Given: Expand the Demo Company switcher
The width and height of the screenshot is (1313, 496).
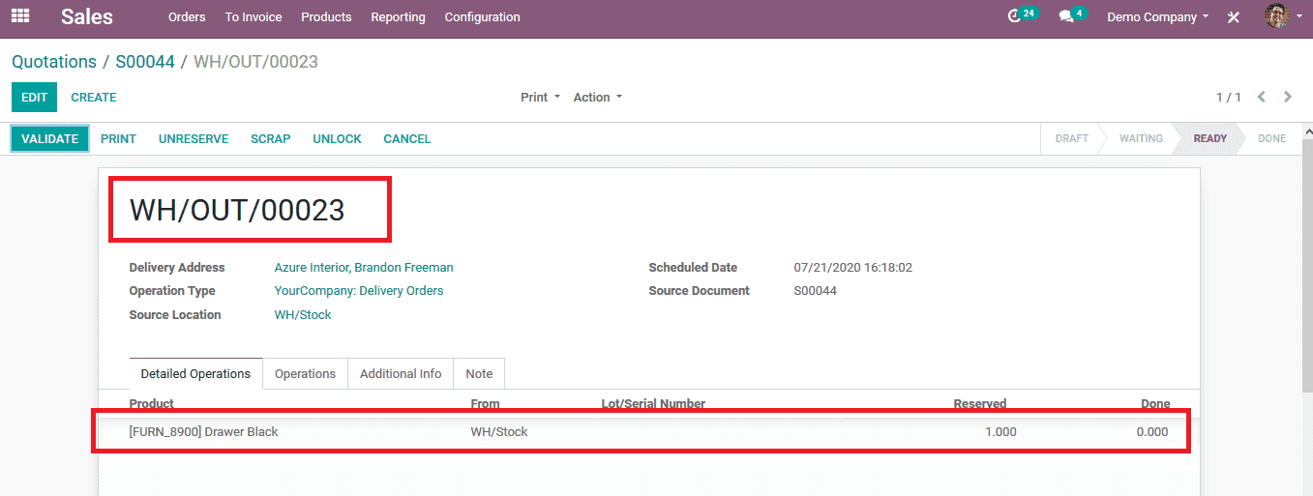Looking at the screenshot, I should (1157, 17).
